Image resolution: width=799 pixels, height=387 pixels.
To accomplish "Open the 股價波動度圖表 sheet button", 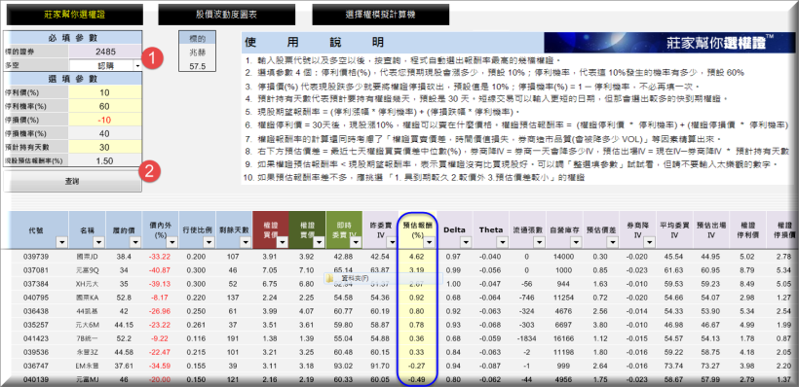I will (x=227, y=15).
